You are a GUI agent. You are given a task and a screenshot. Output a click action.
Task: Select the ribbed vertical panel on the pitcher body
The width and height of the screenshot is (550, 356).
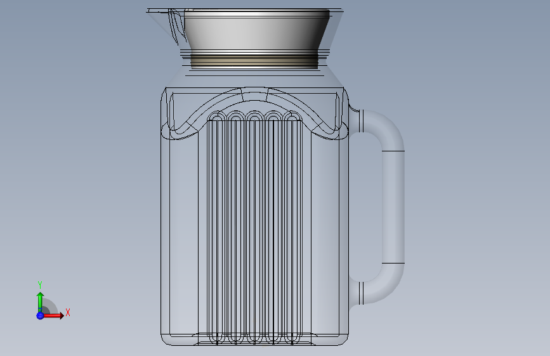coord(254,228)
